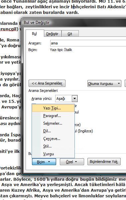126x200 pixels.
Task: Choose 'Yazı Tipi...' from the Biçim menu
Action: coord(53,108)
